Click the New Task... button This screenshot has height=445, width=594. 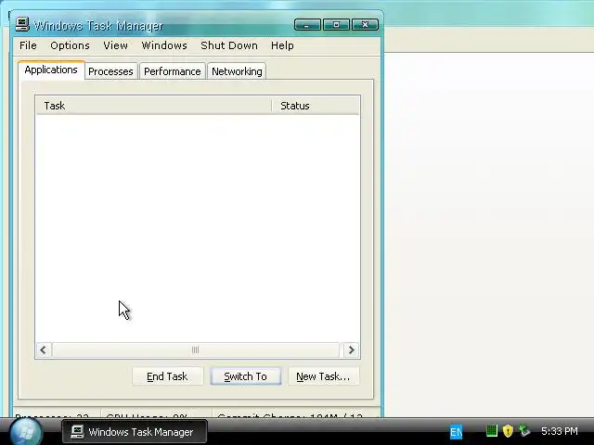click(323, 376)
